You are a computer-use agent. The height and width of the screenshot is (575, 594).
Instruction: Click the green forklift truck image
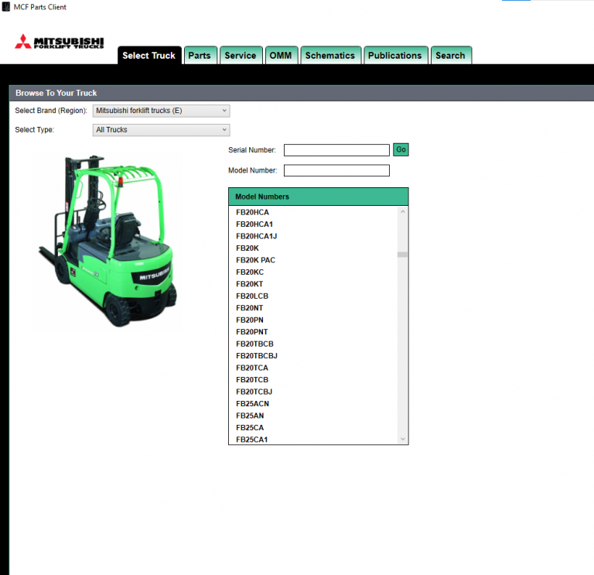pos(108,241)
